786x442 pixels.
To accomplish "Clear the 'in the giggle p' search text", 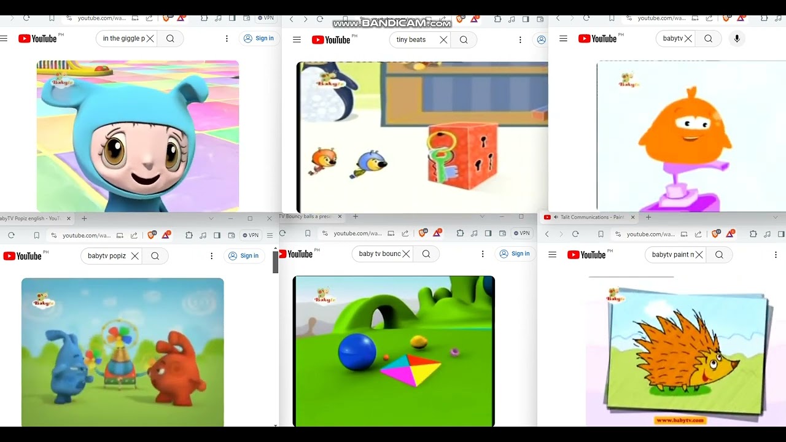I will click(150, 39).
